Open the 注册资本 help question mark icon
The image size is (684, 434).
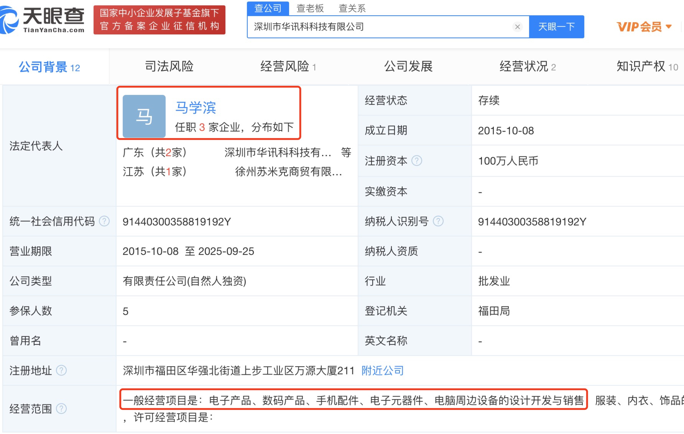(x=417, y=161)
